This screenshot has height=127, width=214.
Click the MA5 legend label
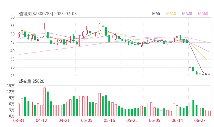[156, 14]
